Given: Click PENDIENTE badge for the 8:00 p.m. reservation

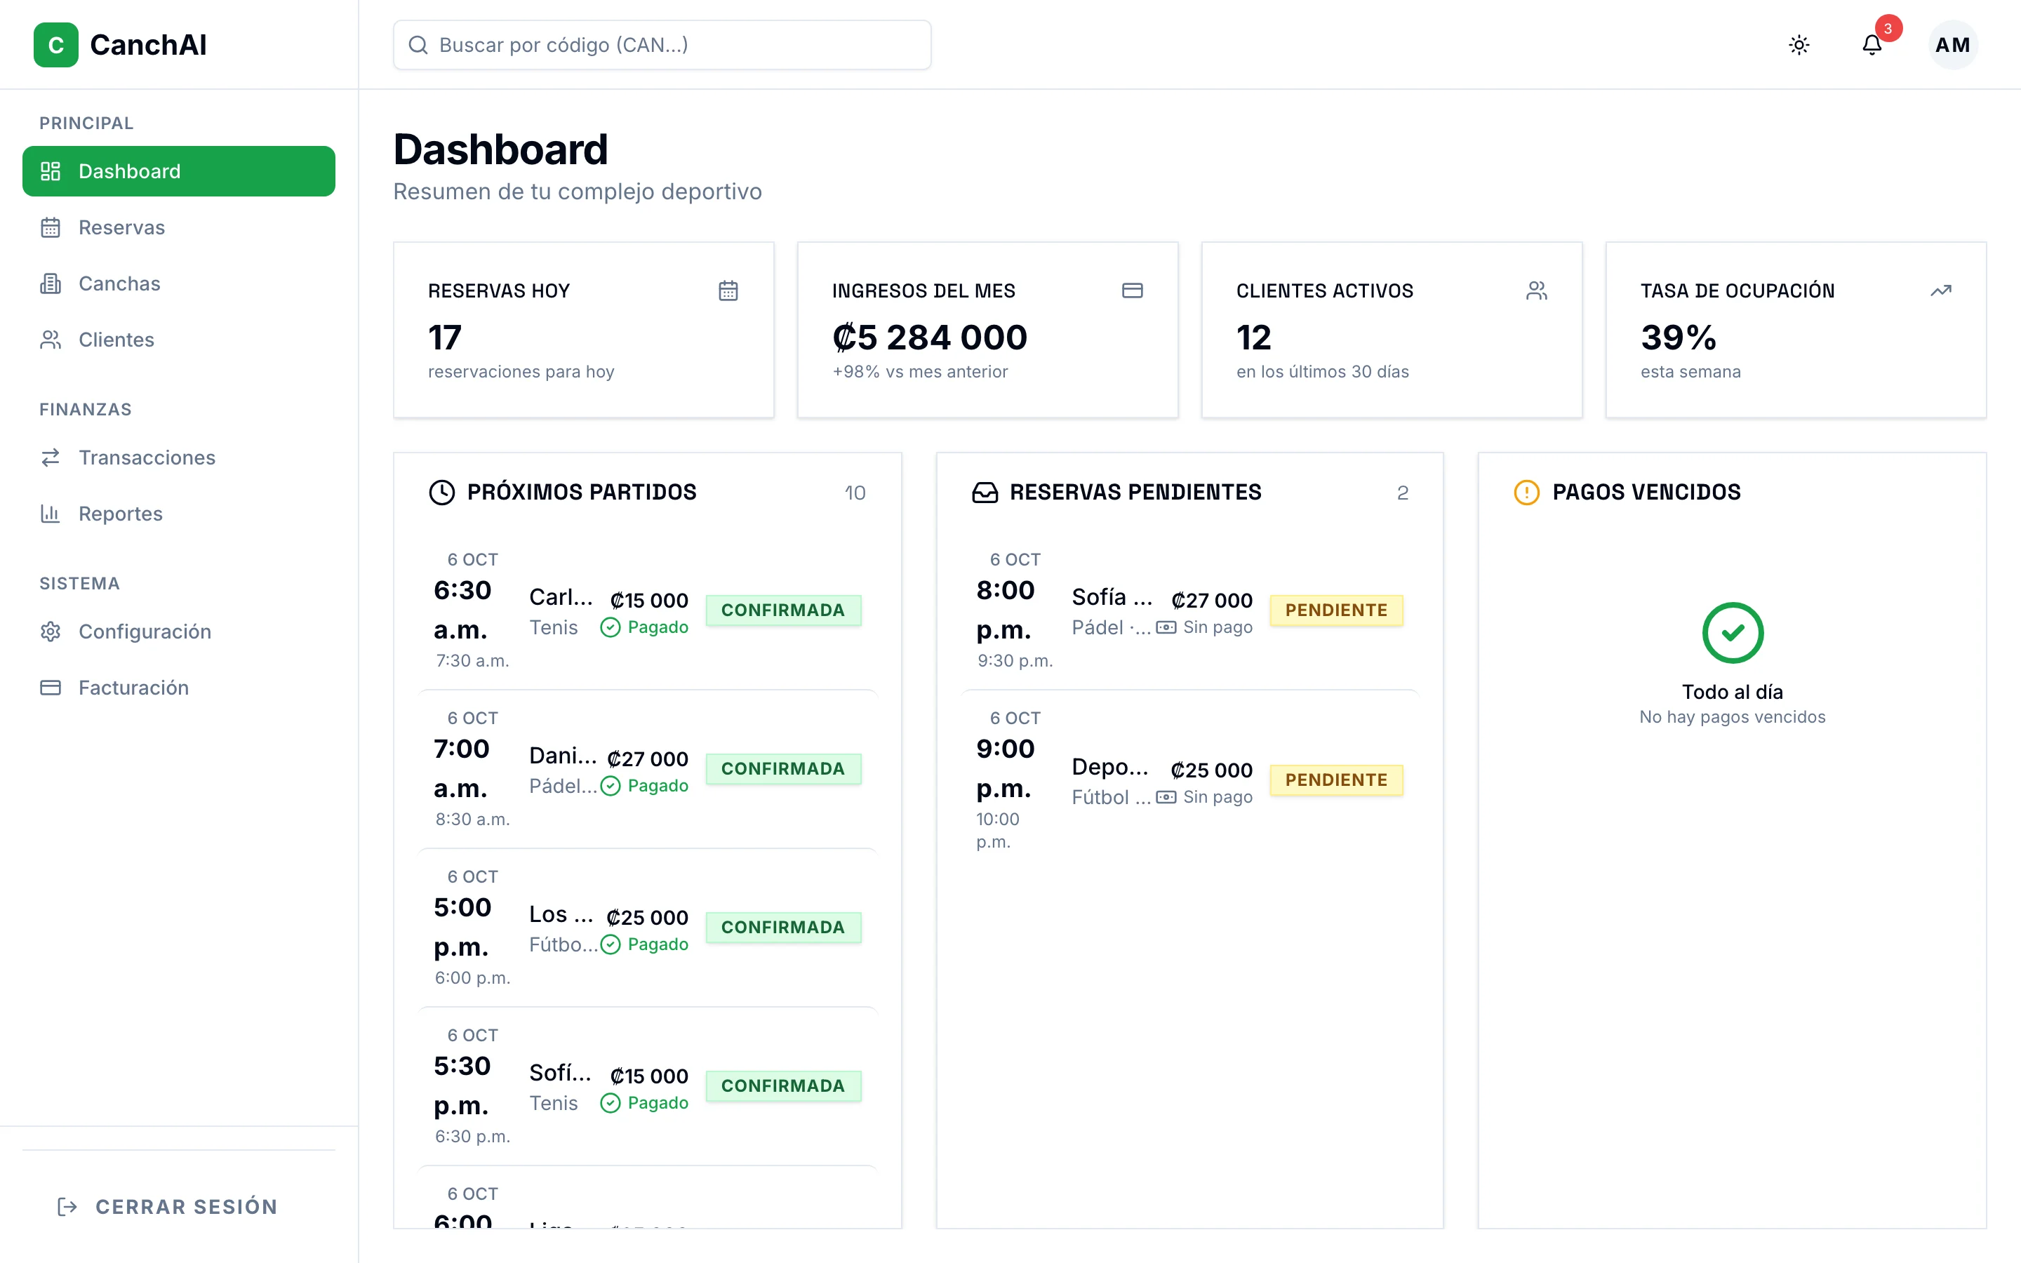Looking at the screenshot, I should coord(1336,610).
